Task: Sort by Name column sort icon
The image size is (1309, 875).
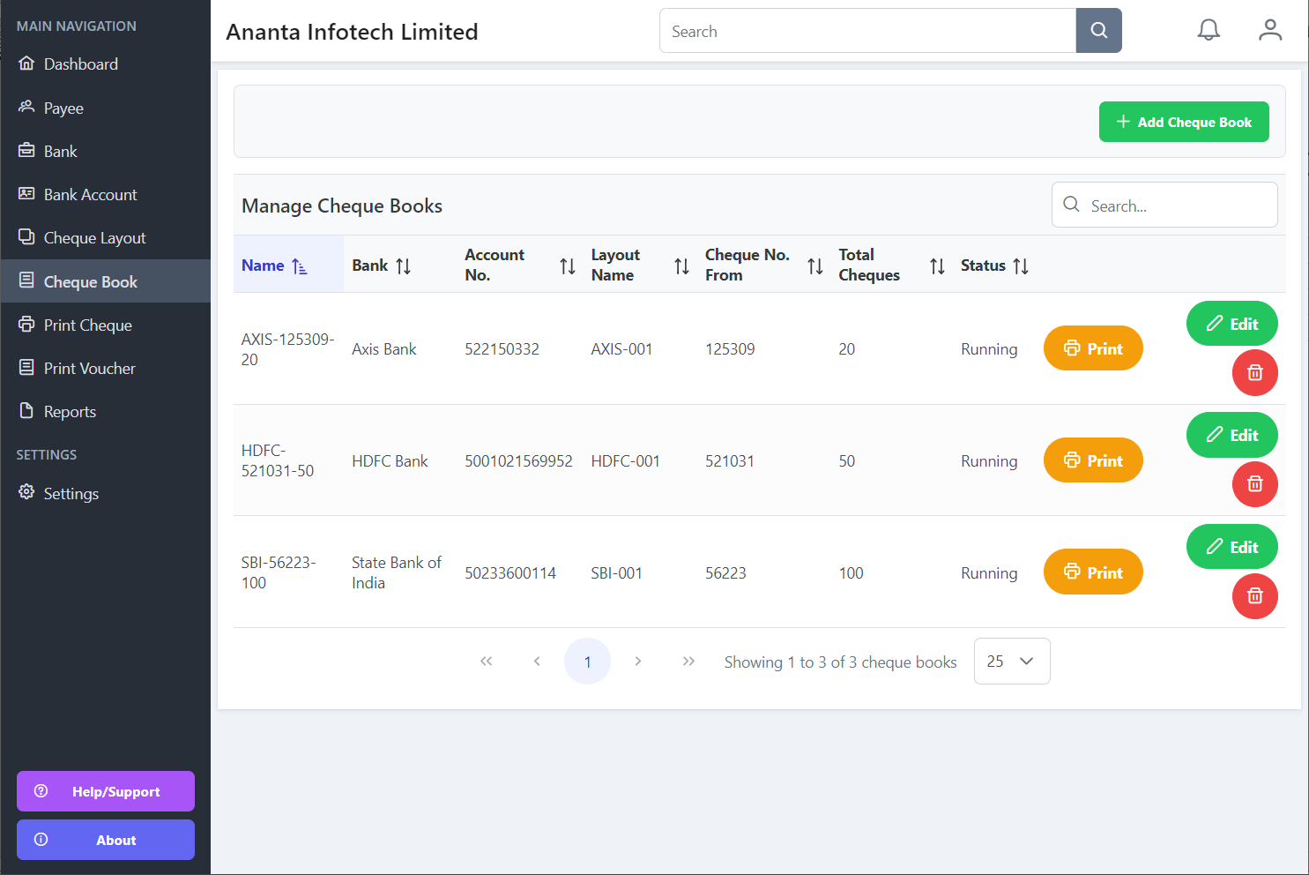Action: [300, 266]
